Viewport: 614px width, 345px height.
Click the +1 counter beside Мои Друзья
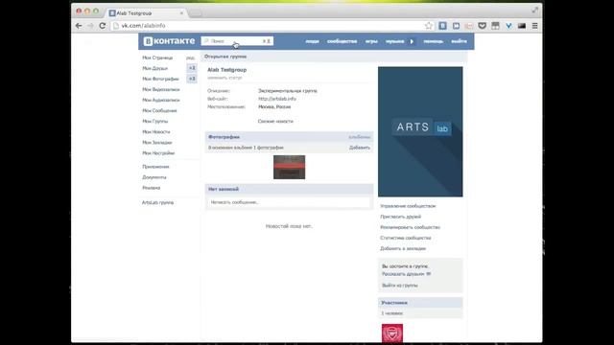click(x=192, y=68)
